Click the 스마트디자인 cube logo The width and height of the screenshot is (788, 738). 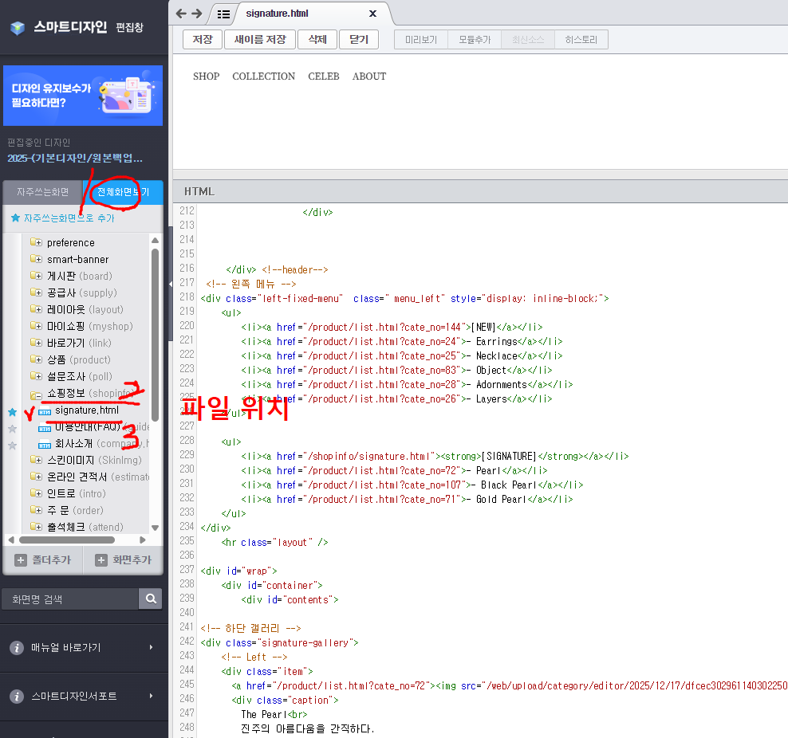[x=18, y=28]
